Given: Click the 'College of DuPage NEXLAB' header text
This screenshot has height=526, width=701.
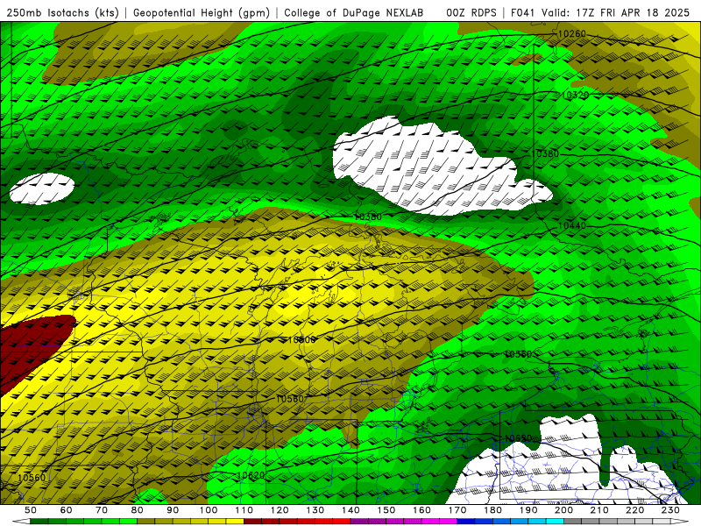Looking at the screenshot, I should [x=354, y=13].
